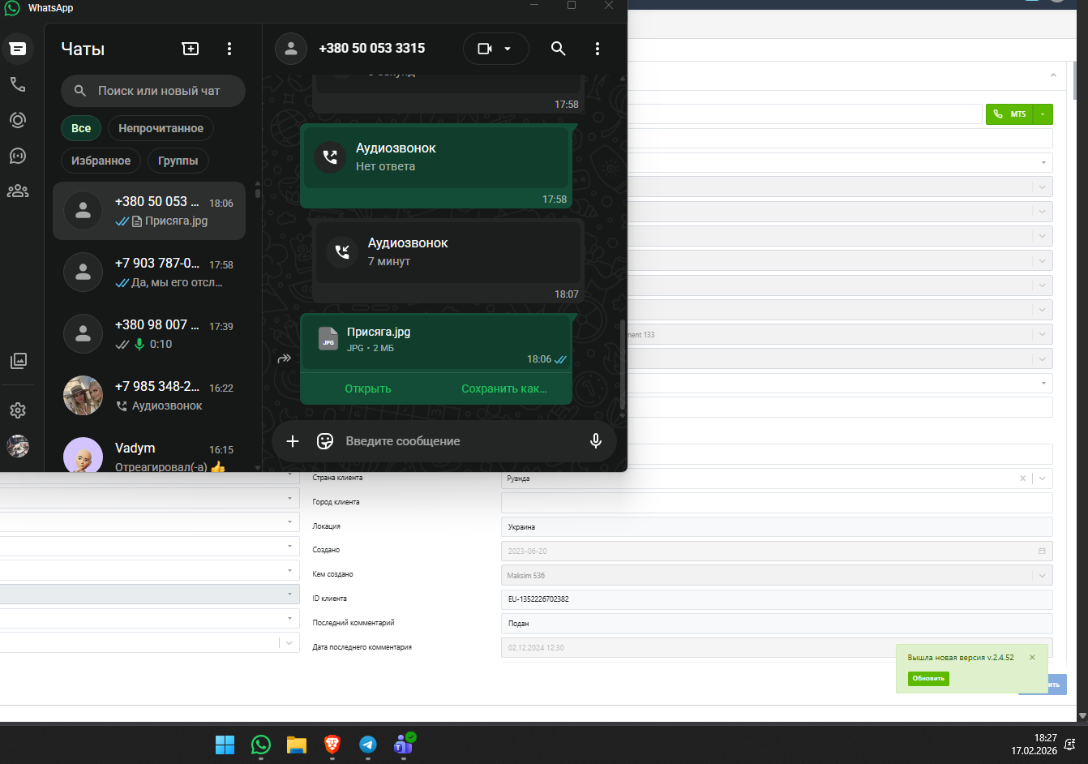Forward the Присяга.jpg file
The height and width of the screenshot is (764, 1088).
click(284, 358)
